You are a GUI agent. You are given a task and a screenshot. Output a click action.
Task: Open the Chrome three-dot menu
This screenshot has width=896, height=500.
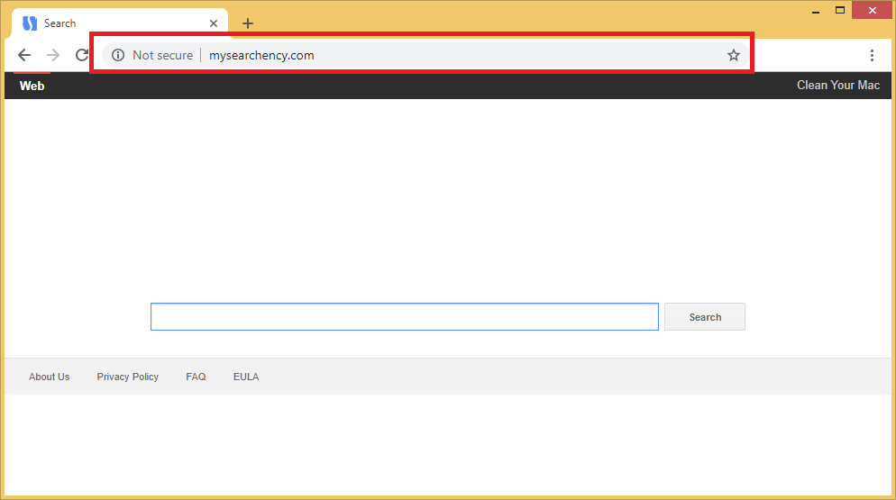872,55
